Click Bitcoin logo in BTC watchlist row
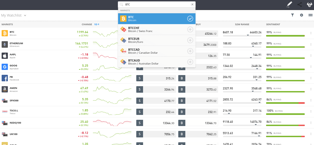The height and width of the screenshot is (145, 314). (5, 33)
